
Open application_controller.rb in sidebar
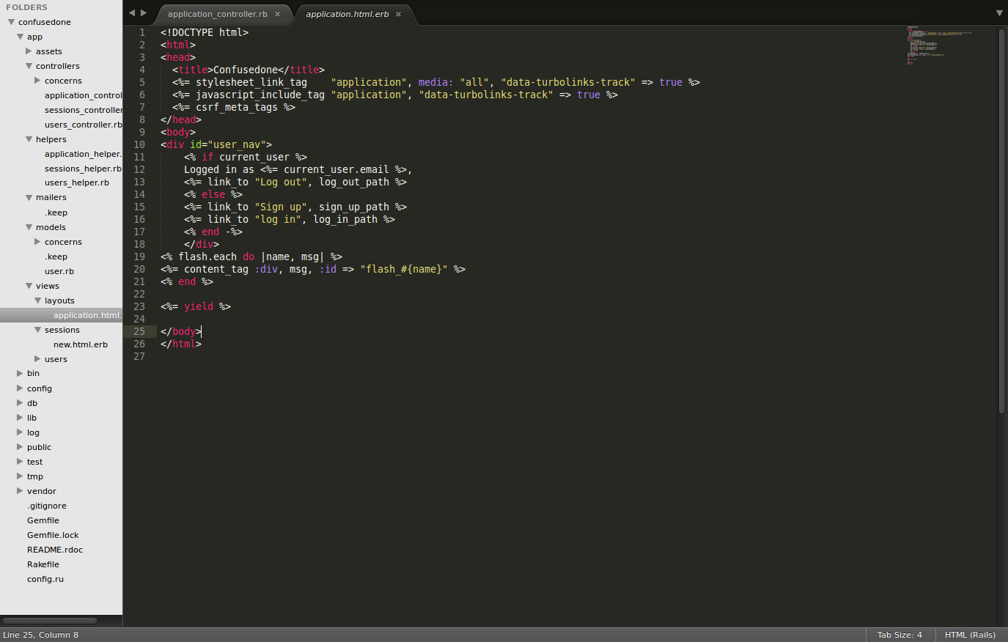pyautogui.click(x=83, y=95)
